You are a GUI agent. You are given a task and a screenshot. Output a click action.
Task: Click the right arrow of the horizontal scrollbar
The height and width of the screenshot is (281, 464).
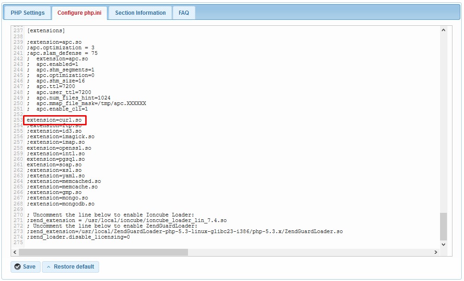click(436, 252)
